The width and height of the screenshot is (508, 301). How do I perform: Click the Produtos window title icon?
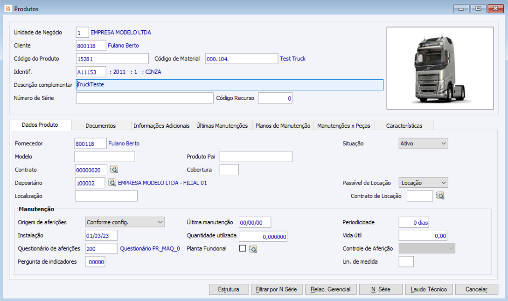point(8,9)
